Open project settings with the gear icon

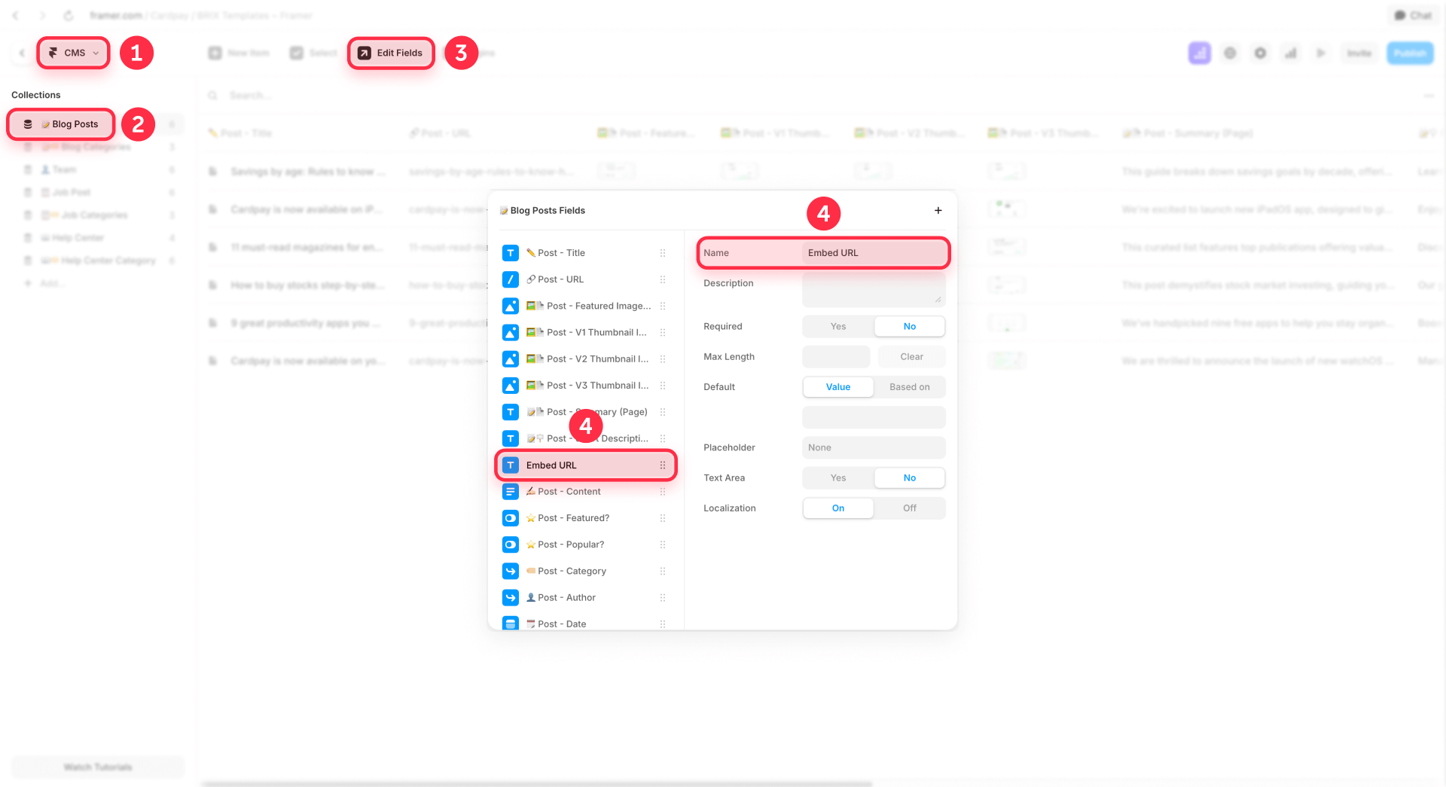1260,53
